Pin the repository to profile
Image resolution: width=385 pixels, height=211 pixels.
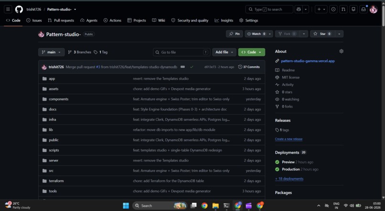(x=234, y=34)
